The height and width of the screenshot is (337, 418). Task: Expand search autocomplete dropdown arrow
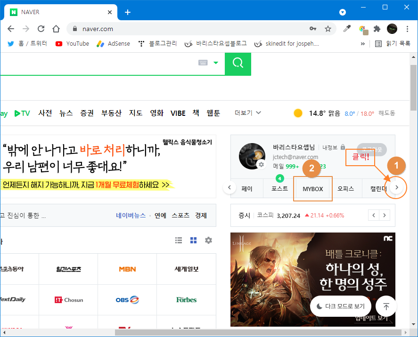(x=216, y=63)
